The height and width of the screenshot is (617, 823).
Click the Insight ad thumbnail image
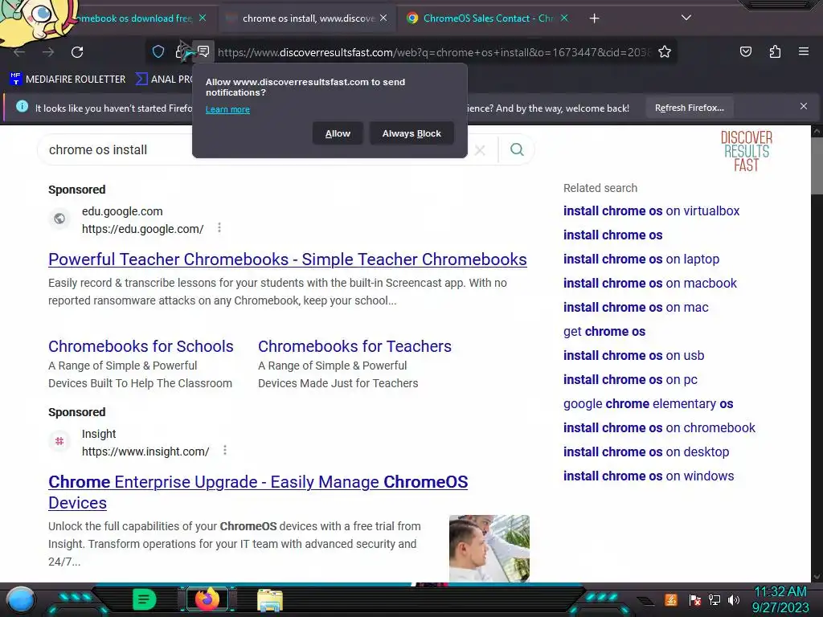click(489, 548)
